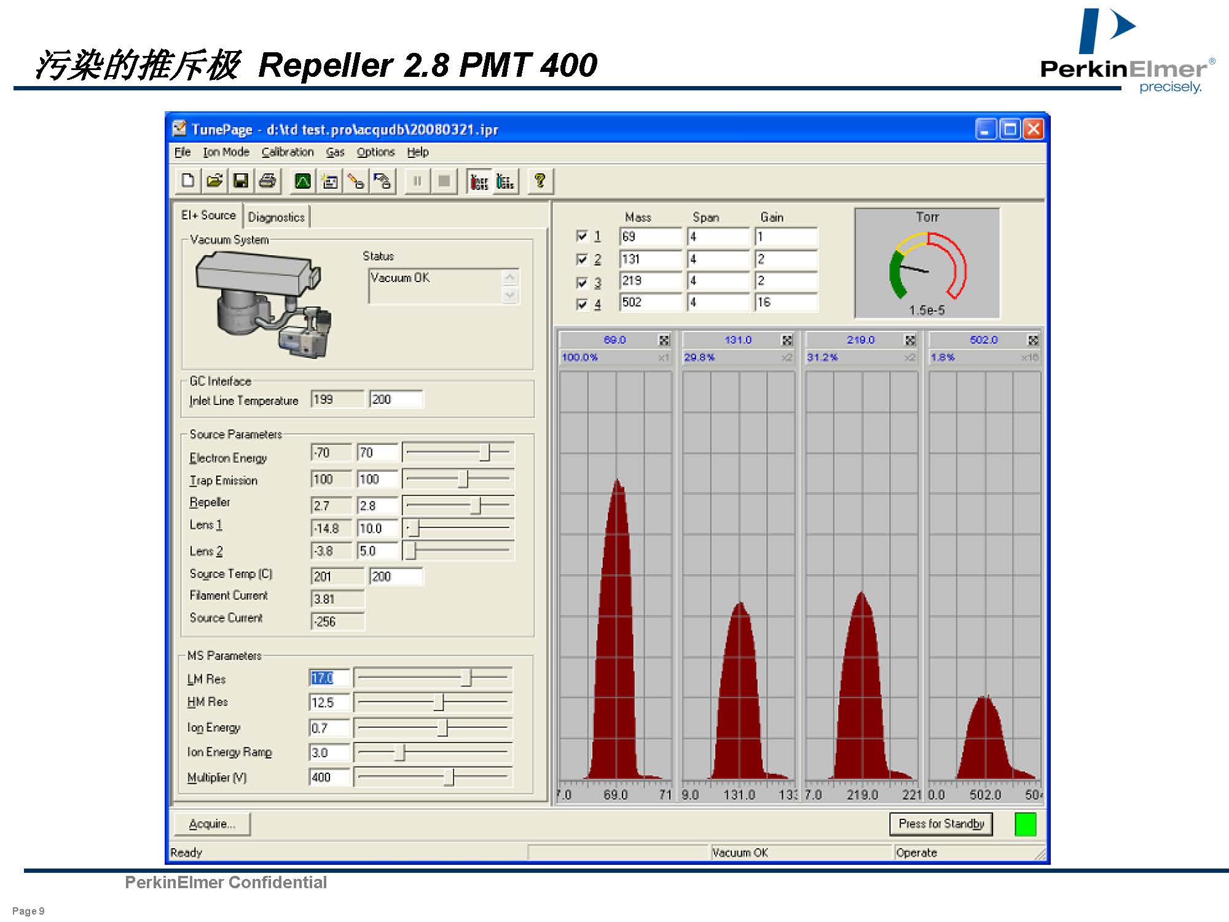The height and width of the screenshot is (922, 1229).
Task: Adjust the HM Res slider
Action: (x=433, y=702)
